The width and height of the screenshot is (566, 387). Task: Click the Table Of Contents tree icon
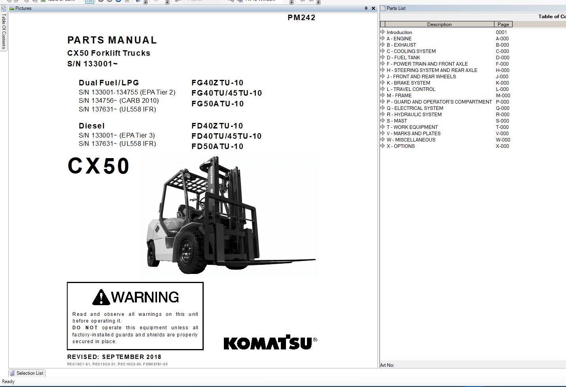tap(4, 8)
